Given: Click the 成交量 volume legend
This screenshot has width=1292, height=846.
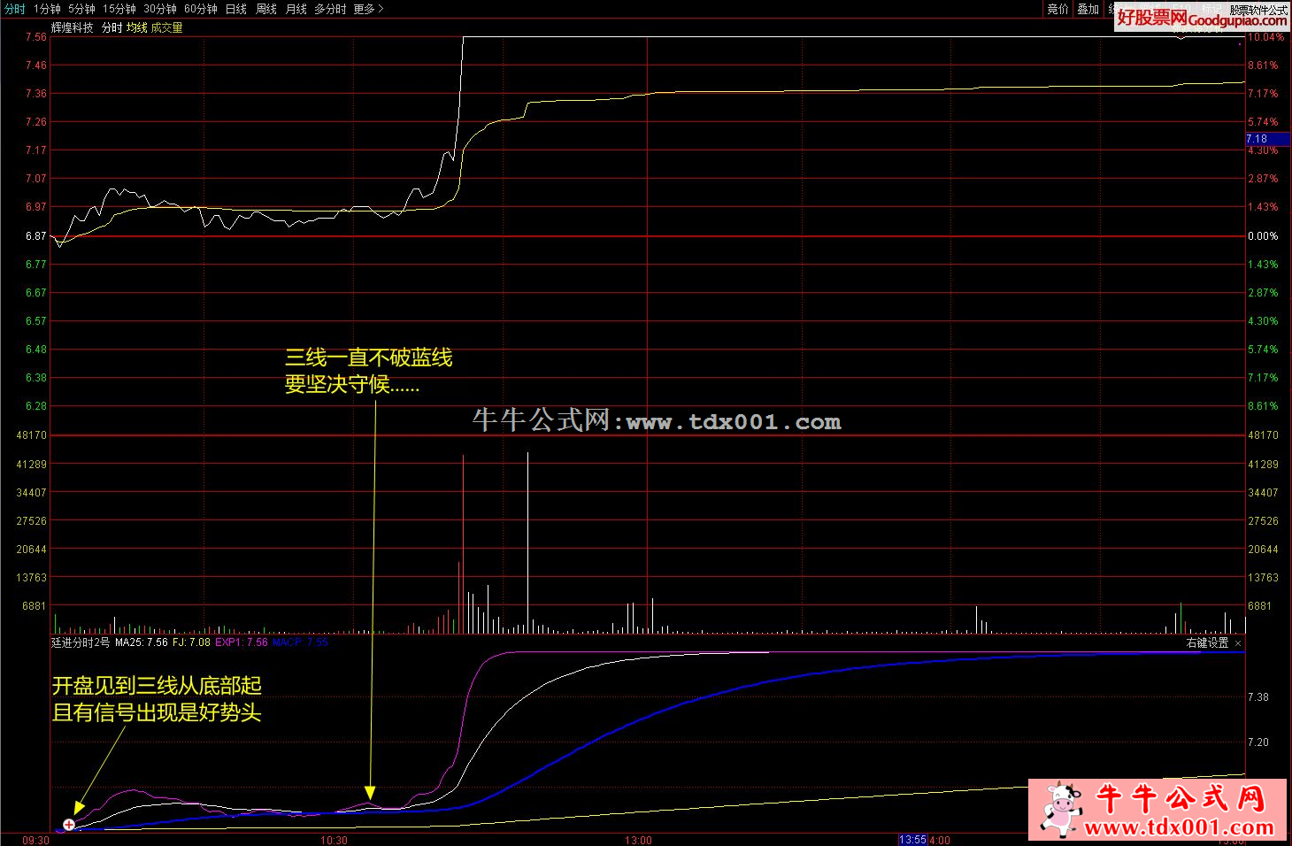Looking at the screenshot, I should click(x=167, y=27).
